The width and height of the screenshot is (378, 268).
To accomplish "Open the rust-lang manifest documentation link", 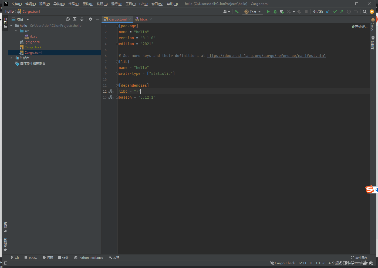I will [x=266, y=56].
